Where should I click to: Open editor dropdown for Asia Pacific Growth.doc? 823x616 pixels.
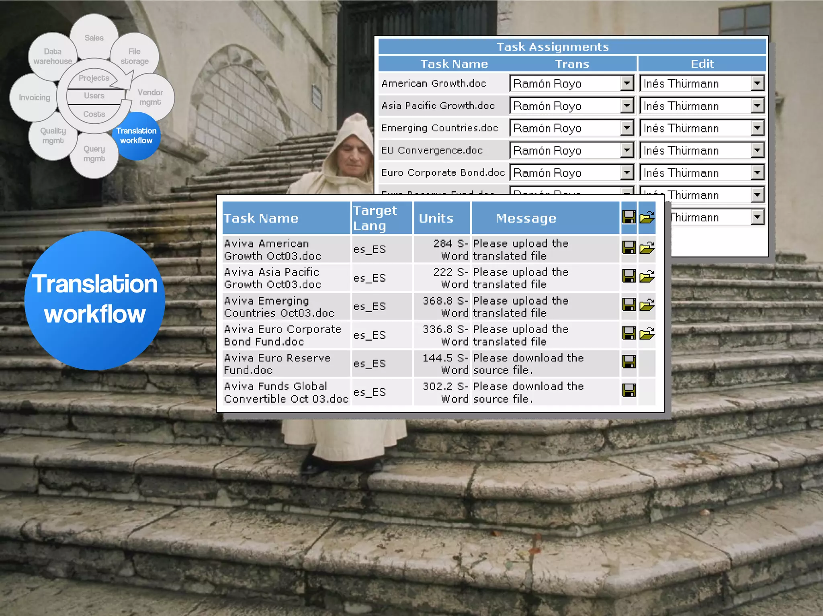click(757, 106)
